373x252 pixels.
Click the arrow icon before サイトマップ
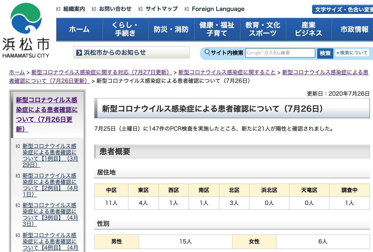pos(140,9)
